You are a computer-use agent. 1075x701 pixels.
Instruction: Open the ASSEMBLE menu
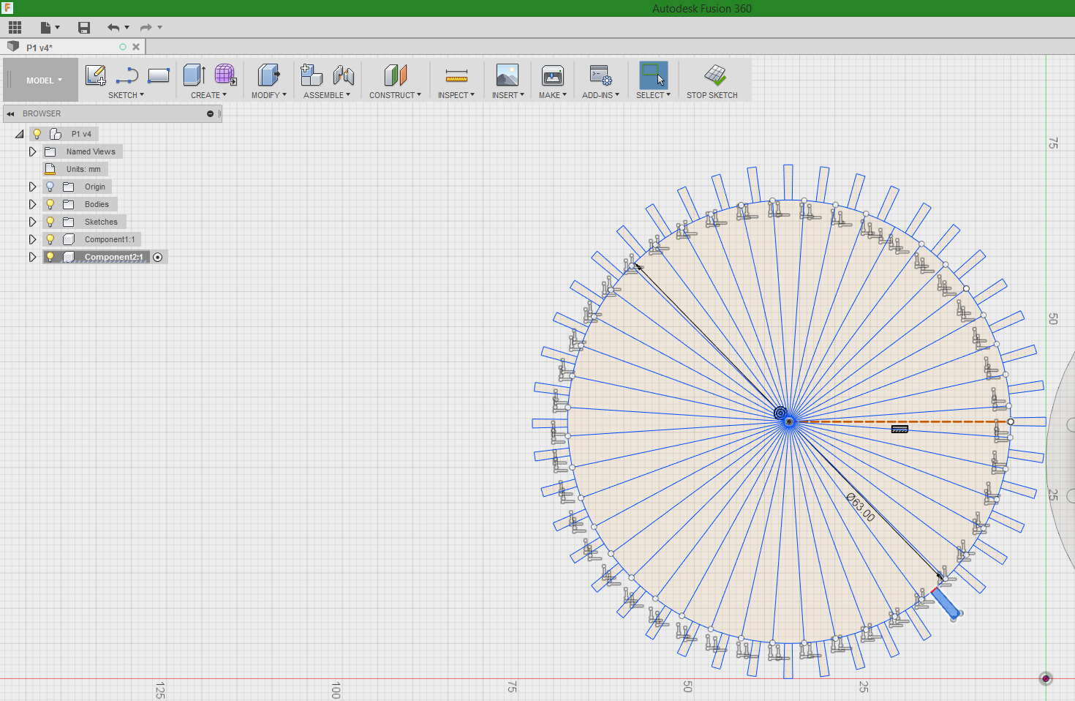(x=327, y=95)
